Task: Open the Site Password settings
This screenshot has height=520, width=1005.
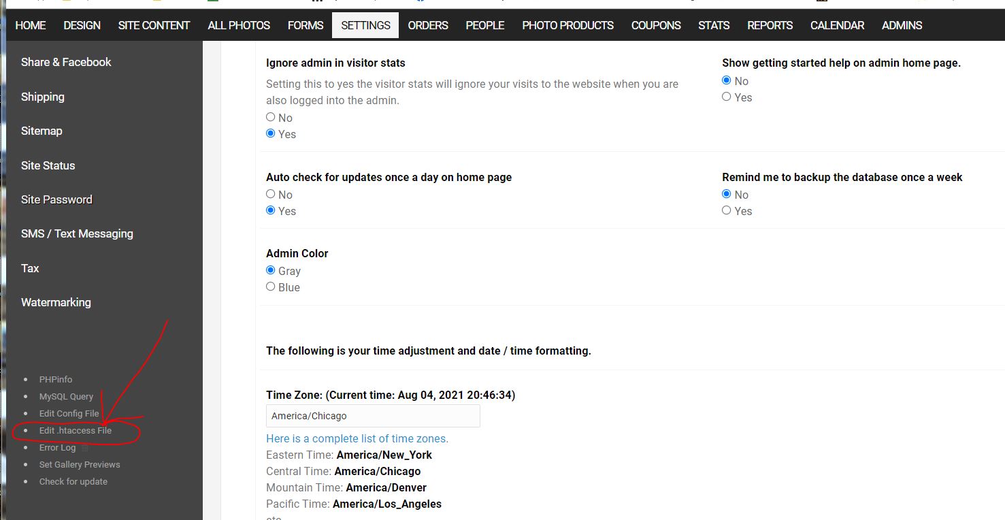Action: [56, 199]
